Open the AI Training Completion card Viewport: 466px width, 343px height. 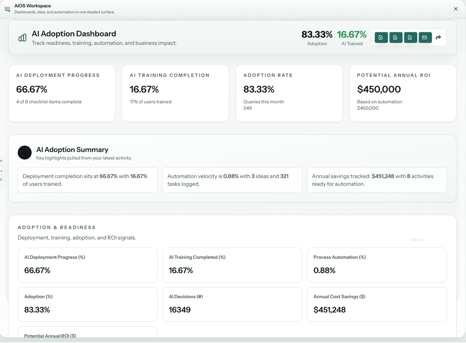175,93
